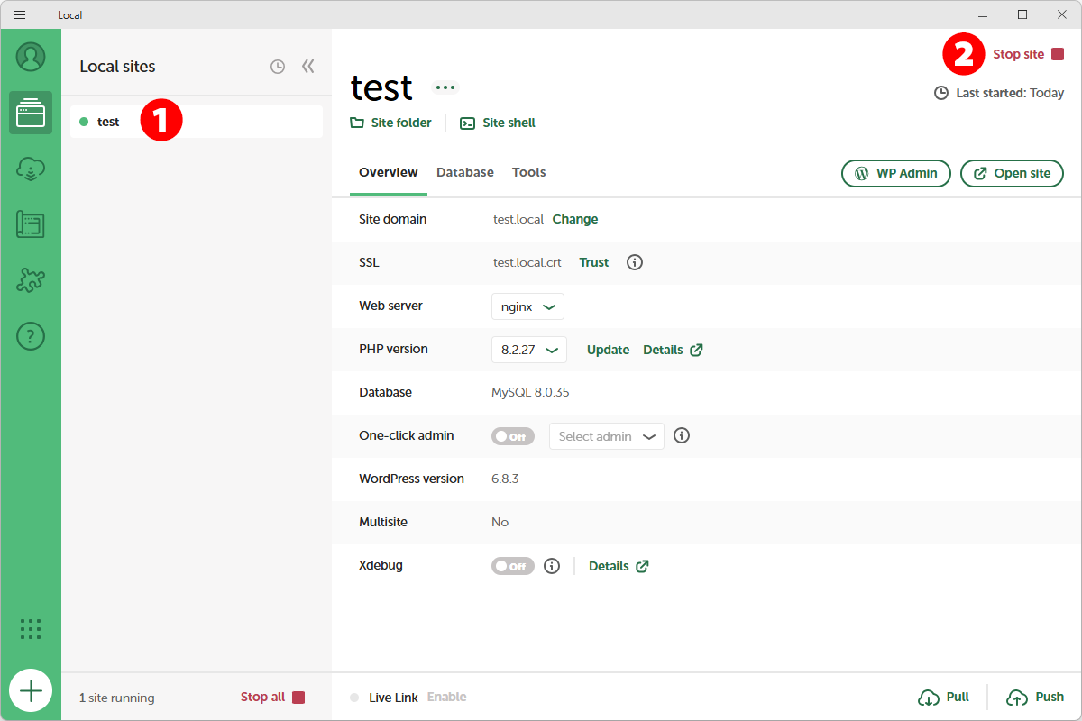Screen dimensions: 1082x721
Task: Expand the PHP version 8.2.27 dropdown
Action: (x=528, y=350)
